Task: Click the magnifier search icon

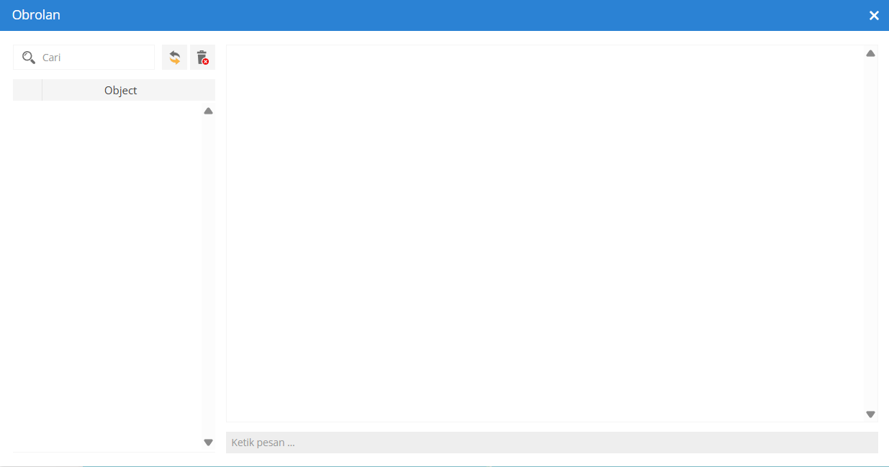Action: click(x=29, y=58)
